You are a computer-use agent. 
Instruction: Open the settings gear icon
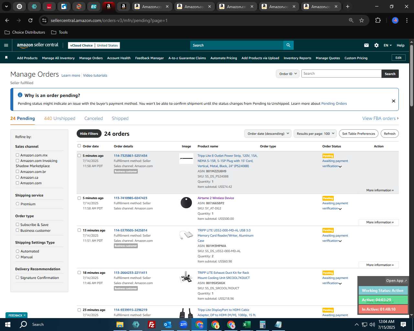click(376, 45)
